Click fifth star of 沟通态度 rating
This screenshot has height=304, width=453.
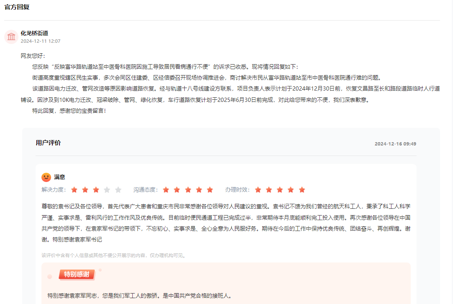[210, 190]
